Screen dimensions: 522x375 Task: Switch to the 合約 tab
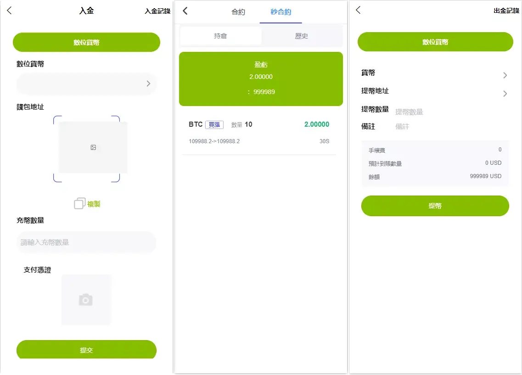[238, 12]
